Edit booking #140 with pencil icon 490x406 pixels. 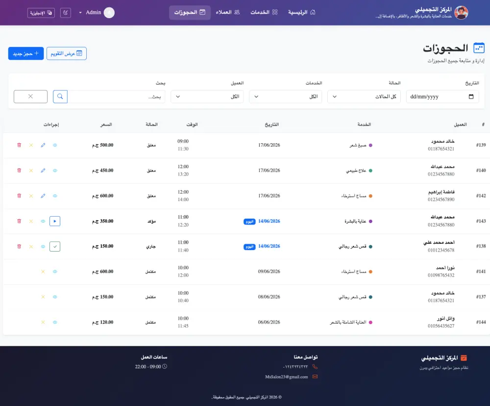pyautogui.click(x=43, y=171)
